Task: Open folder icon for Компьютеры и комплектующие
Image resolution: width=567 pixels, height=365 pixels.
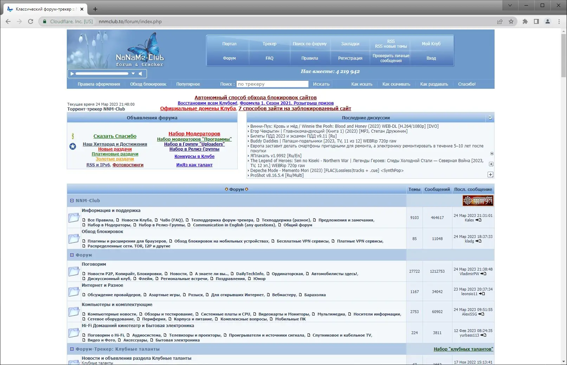Action: click(74, 312)
